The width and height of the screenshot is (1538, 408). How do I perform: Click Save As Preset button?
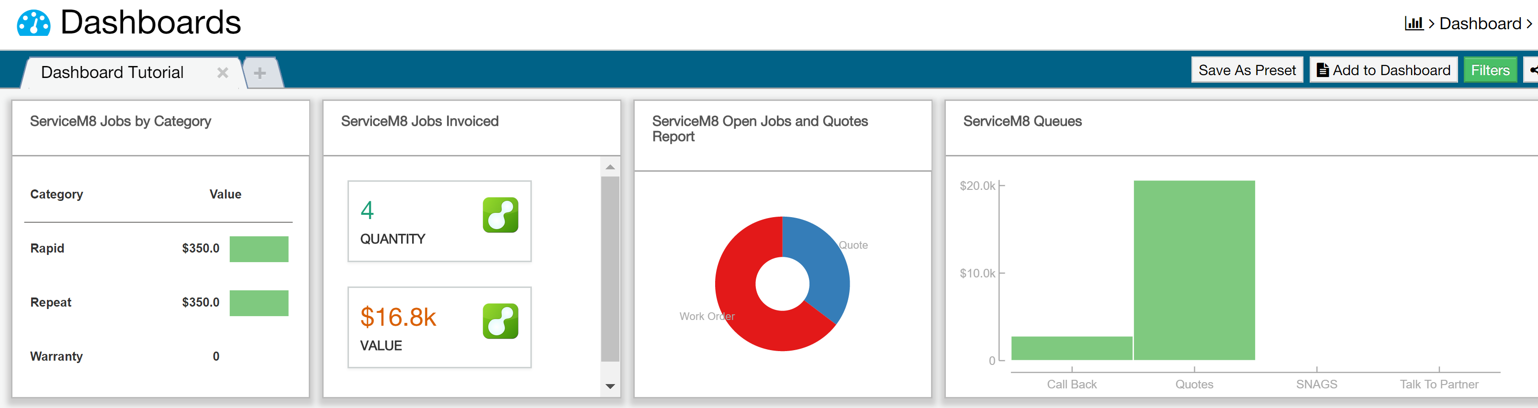1246,70
